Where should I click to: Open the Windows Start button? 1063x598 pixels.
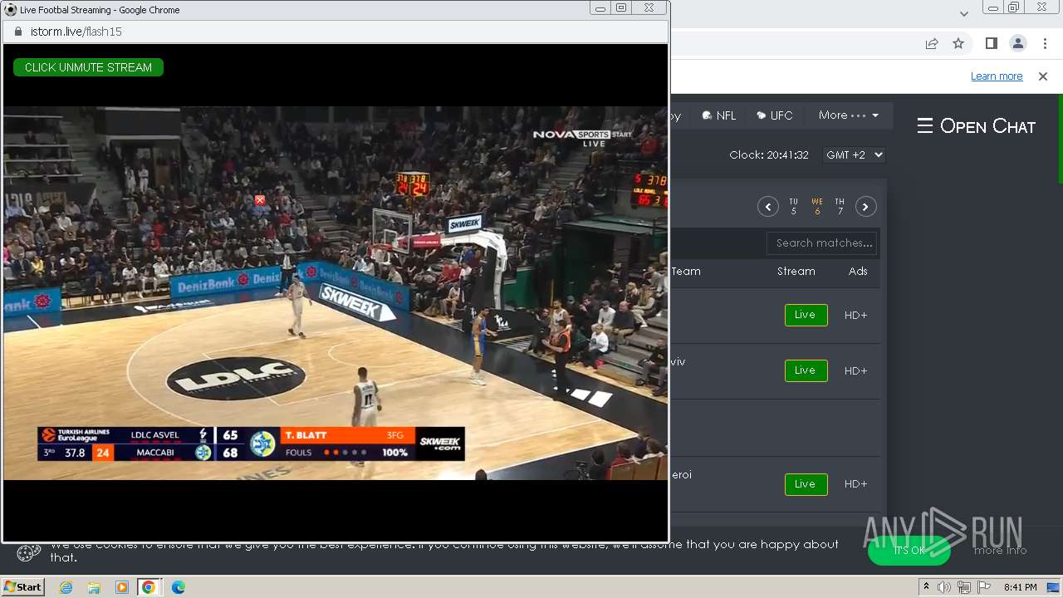pyautogui.click(x=23, y=586)
